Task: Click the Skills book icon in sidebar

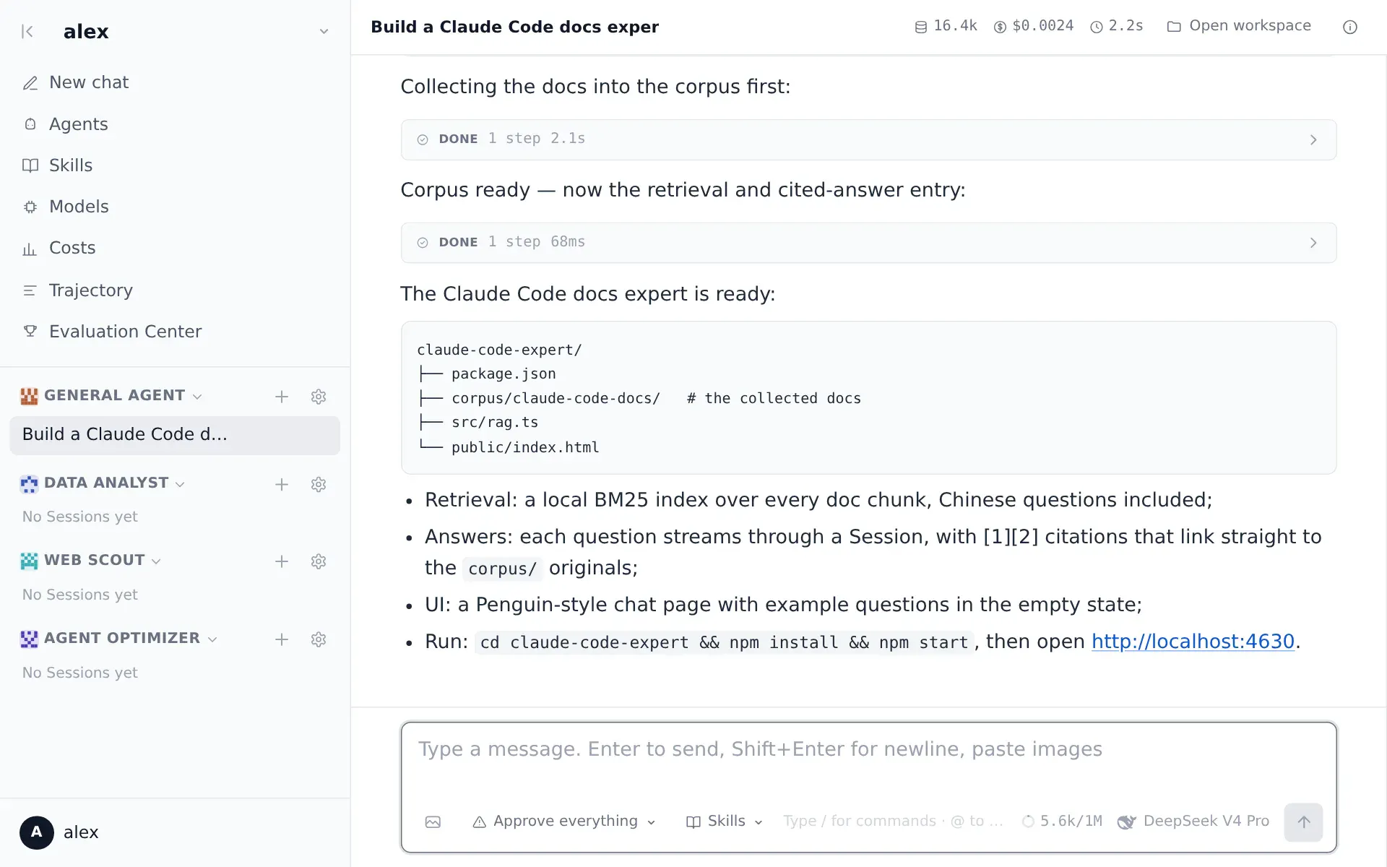Action: click(30, 165)
